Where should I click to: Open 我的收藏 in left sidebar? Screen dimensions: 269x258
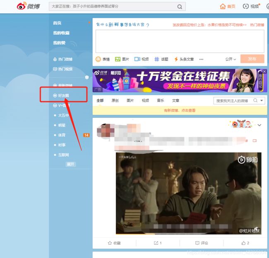[61, 33]
